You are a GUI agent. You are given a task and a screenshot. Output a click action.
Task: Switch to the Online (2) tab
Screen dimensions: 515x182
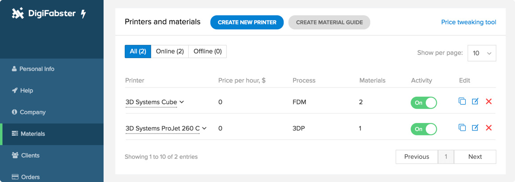[170, 51]
